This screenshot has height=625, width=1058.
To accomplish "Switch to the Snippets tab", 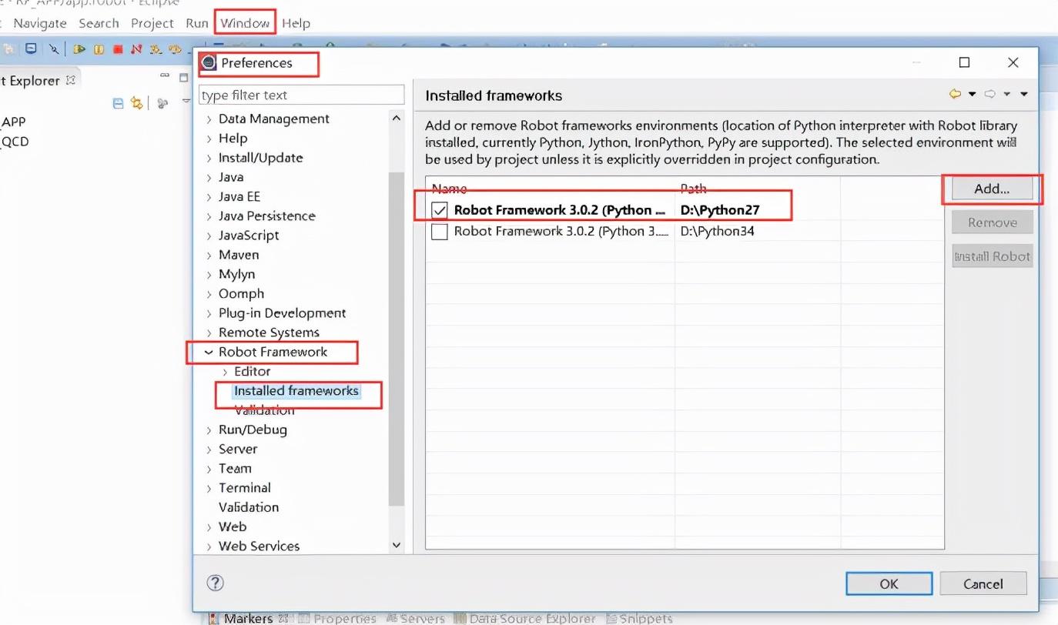I will point(639,618).
